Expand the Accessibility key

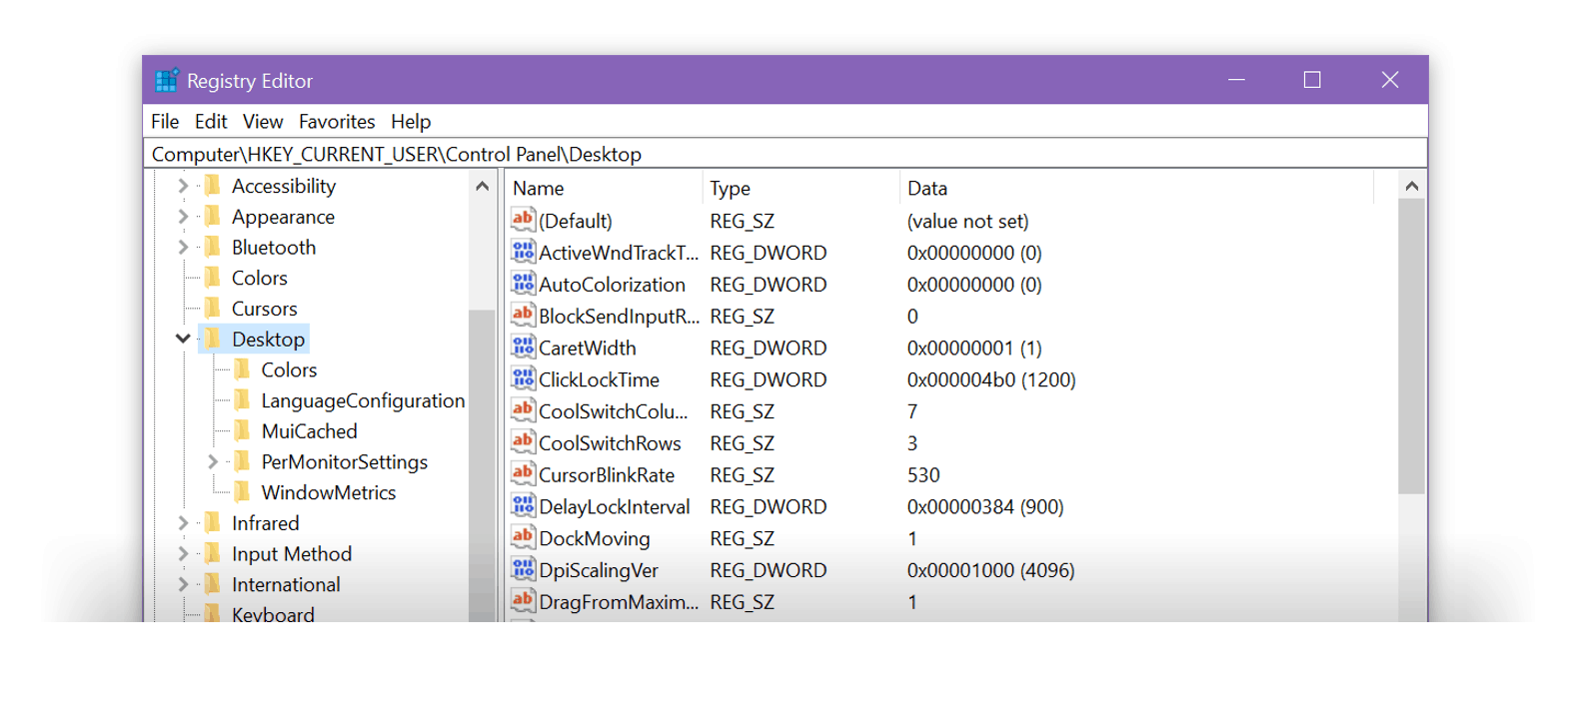pyautogui.click(x=183, y=186)
